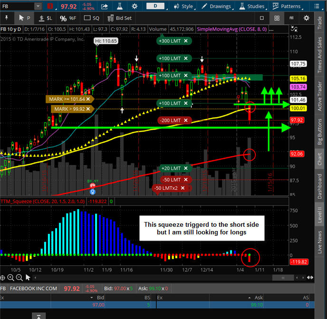This screenshot has height=319, width=327.
Task: Open the Times And Sales side tab
Action: click(x=319, y=55)
